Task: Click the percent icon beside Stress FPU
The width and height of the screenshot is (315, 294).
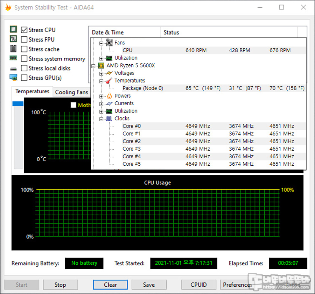Action: tap(13, 39)
